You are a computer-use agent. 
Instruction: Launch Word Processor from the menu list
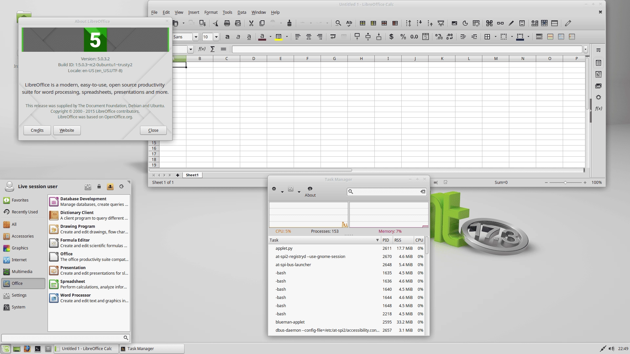click(x=89, y=298)
